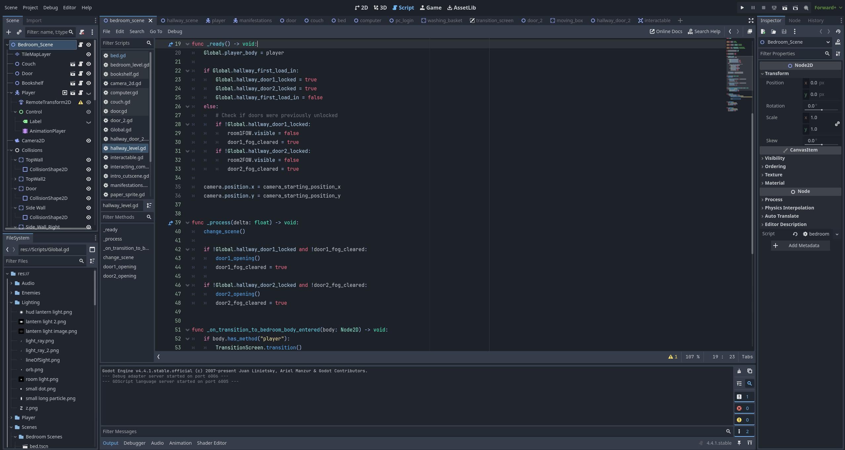
Task: Jump to change_scene method in list
Action: point(118,257)
